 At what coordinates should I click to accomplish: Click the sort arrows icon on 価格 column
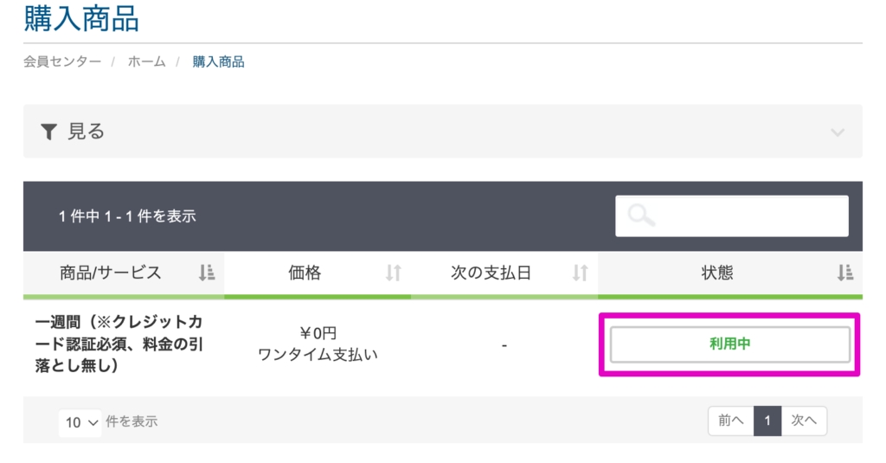point(394,273)
